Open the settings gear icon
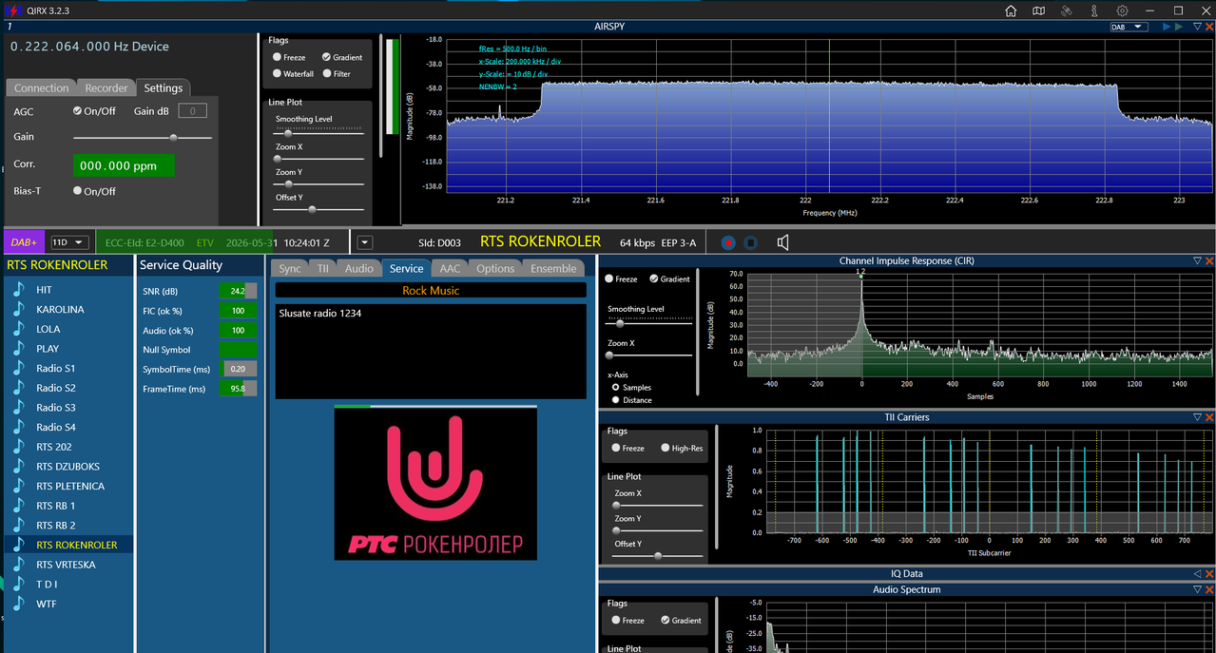Screen dimensions: 1216x653 [1122, 10]
